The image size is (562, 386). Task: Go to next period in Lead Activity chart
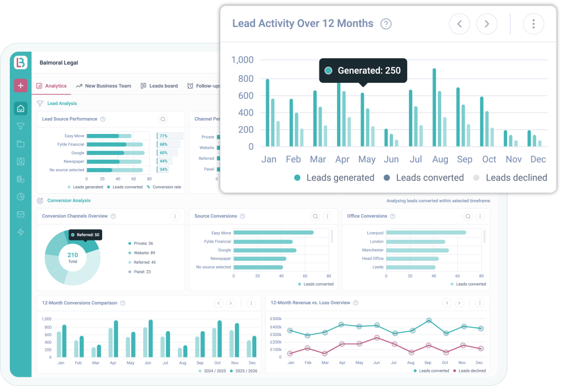tap(486, 24)
